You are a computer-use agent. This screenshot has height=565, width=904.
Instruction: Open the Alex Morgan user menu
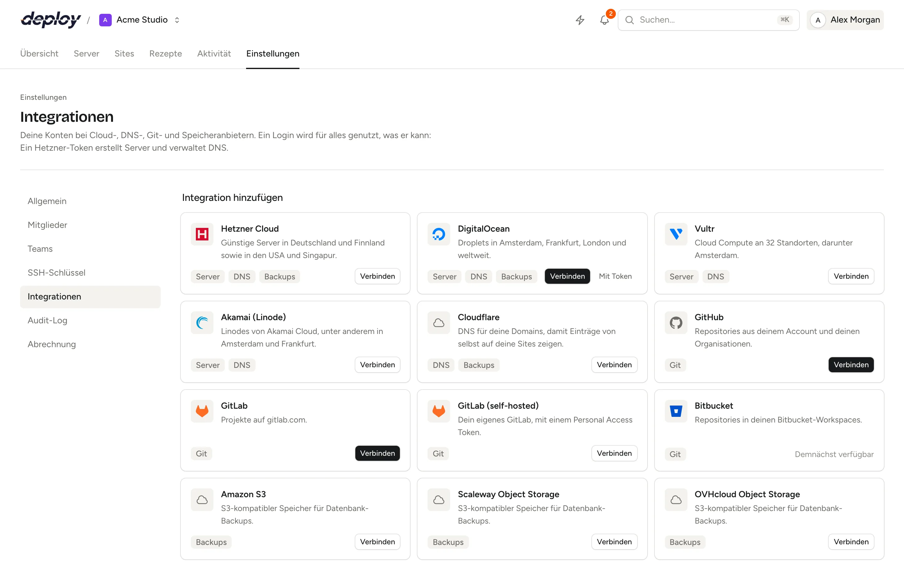(845, 20)
